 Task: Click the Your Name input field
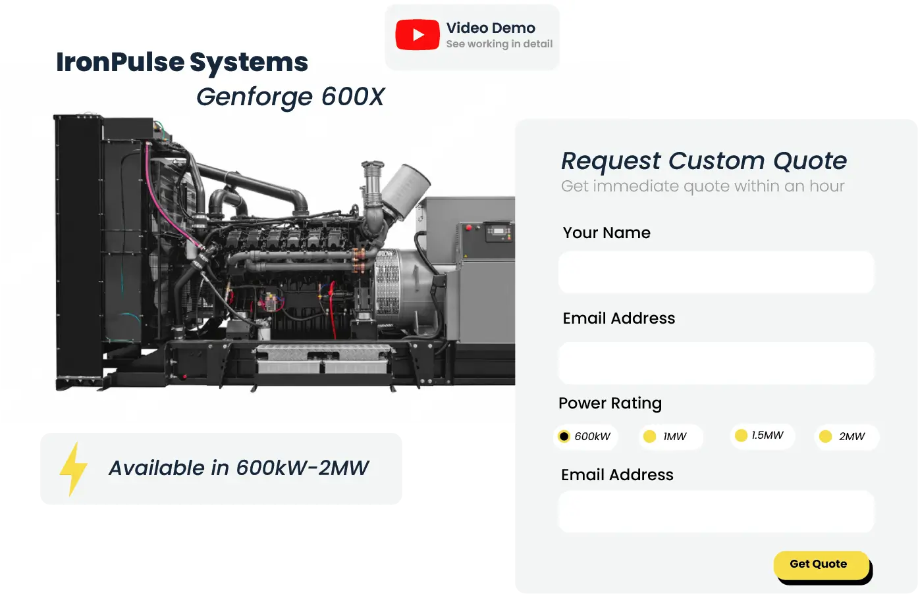click(x=716, y=272)
